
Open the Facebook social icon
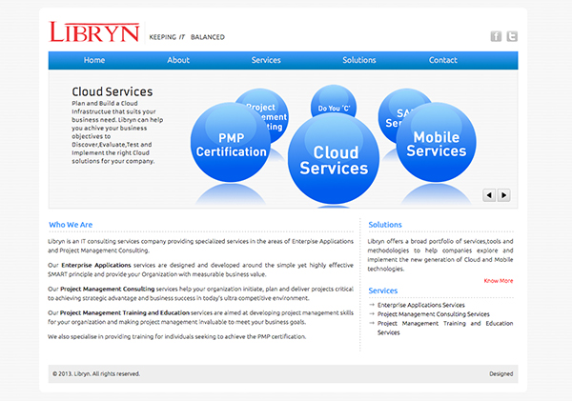tap(496, 36)
